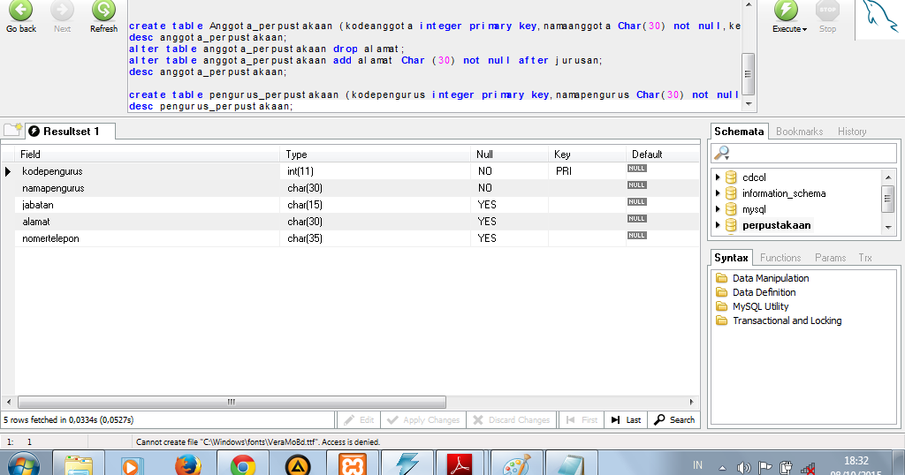This screenshot has width=905, height=475.
Task: Run query with Execute lightning icon
Action: [x=786, y=11]
